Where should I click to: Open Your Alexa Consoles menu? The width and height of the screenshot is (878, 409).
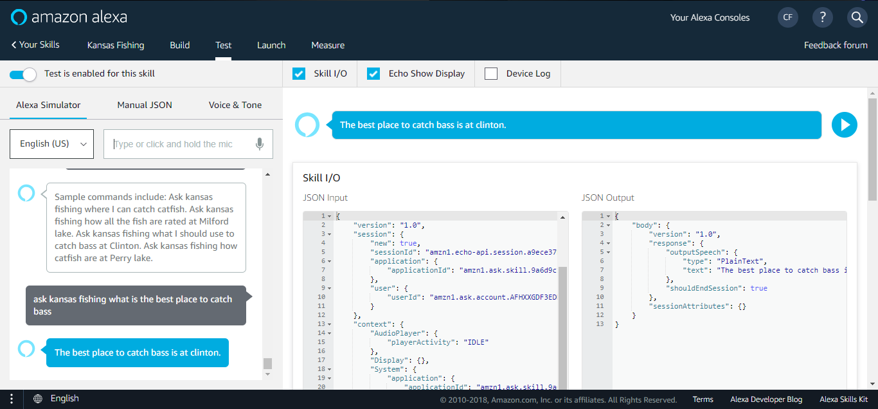tap(710, 17)
